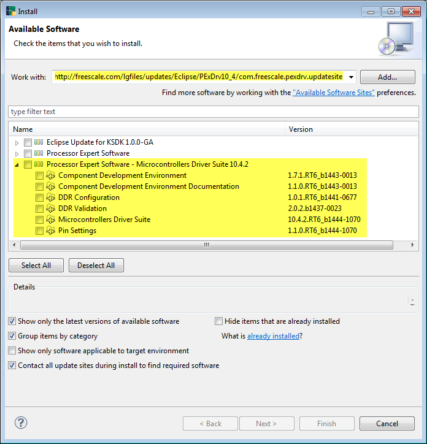The height and width of the screenshot is (444, 427).
Task: Check the Processor Expert Software checkbox
Action: coord(28,153)
